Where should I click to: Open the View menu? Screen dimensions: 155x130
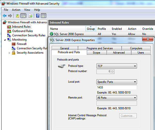coord(27,10)
